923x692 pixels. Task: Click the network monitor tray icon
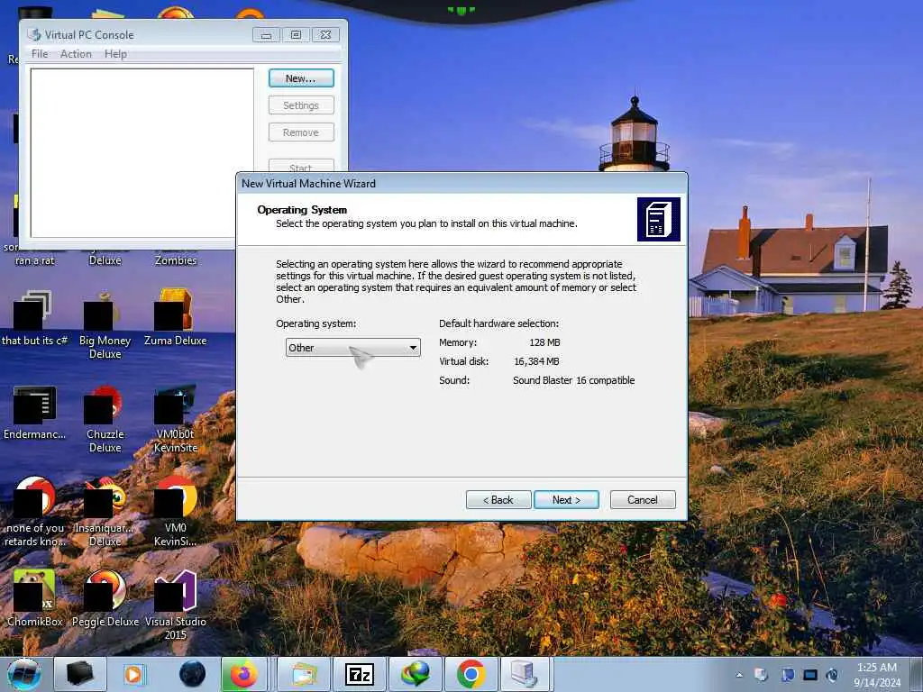[810, 675]
